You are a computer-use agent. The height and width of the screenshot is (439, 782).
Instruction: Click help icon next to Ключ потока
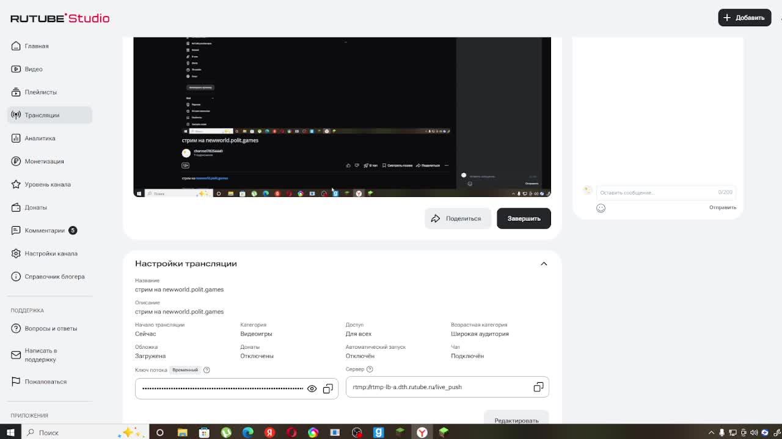click(x=206, y=370)
